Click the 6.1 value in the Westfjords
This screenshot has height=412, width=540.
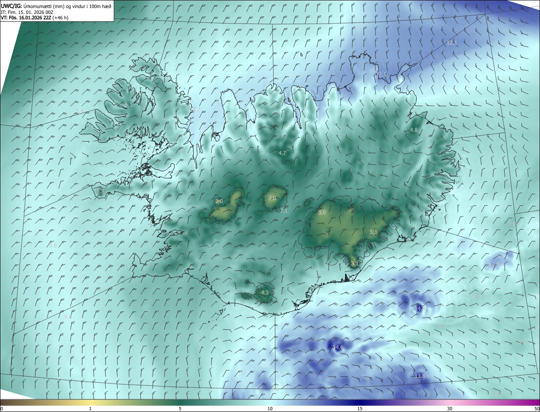tap(128, 105)
